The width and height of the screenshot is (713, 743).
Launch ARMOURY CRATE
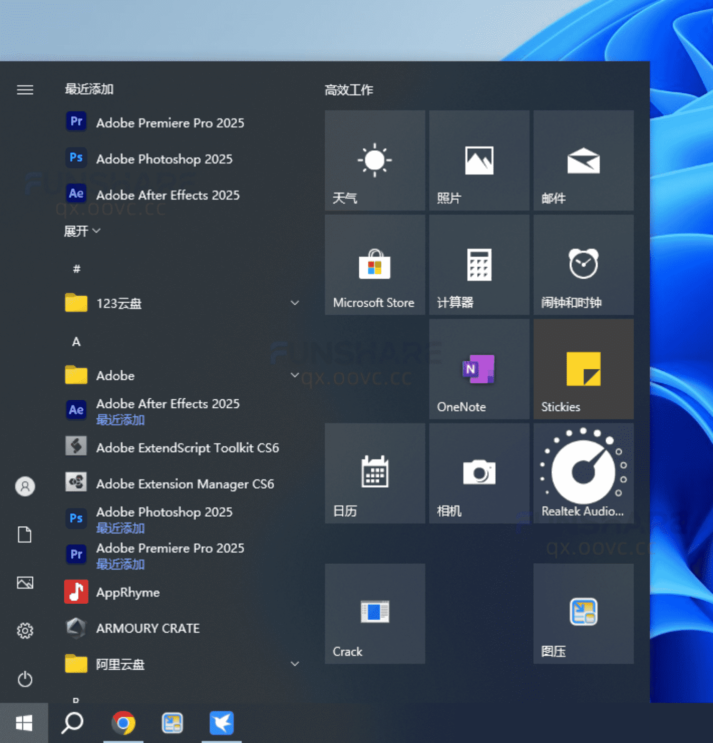pyautogui.click(x=148, y=628)
